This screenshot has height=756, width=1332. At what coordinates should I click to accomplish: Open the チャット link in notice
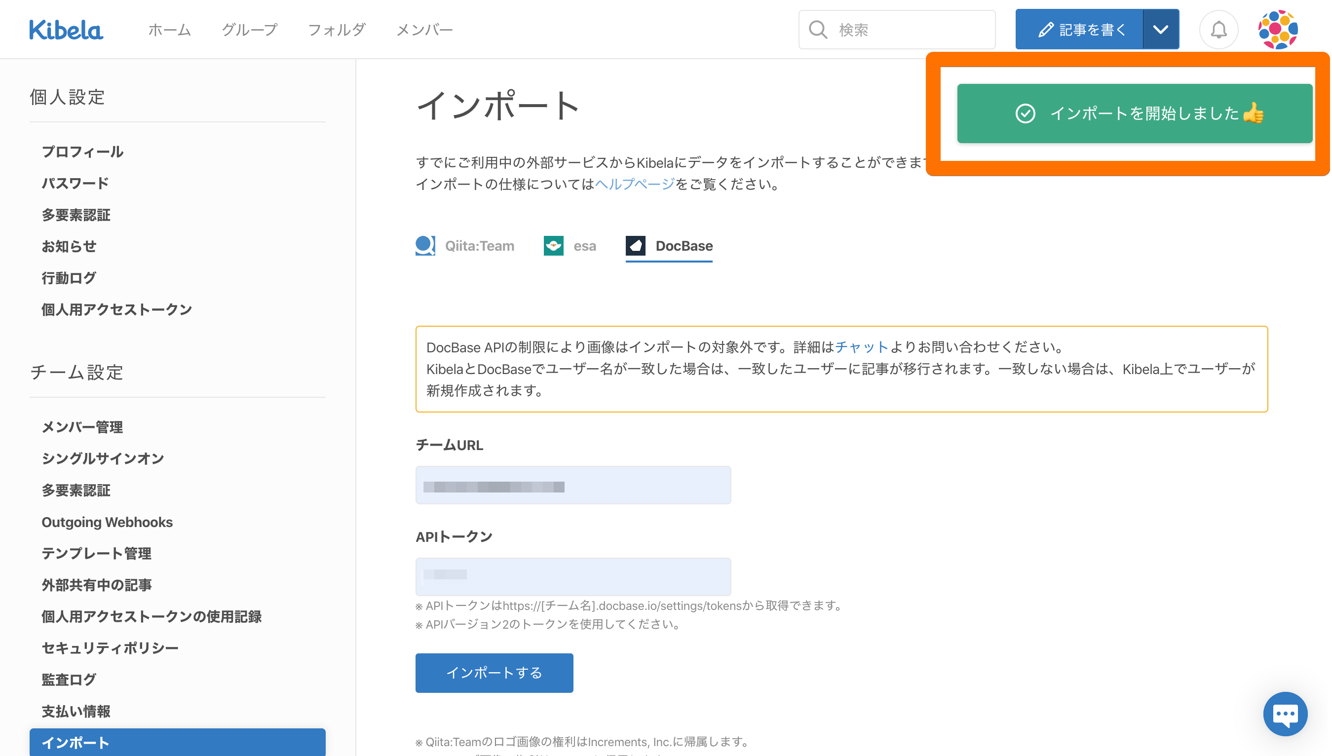862,347
